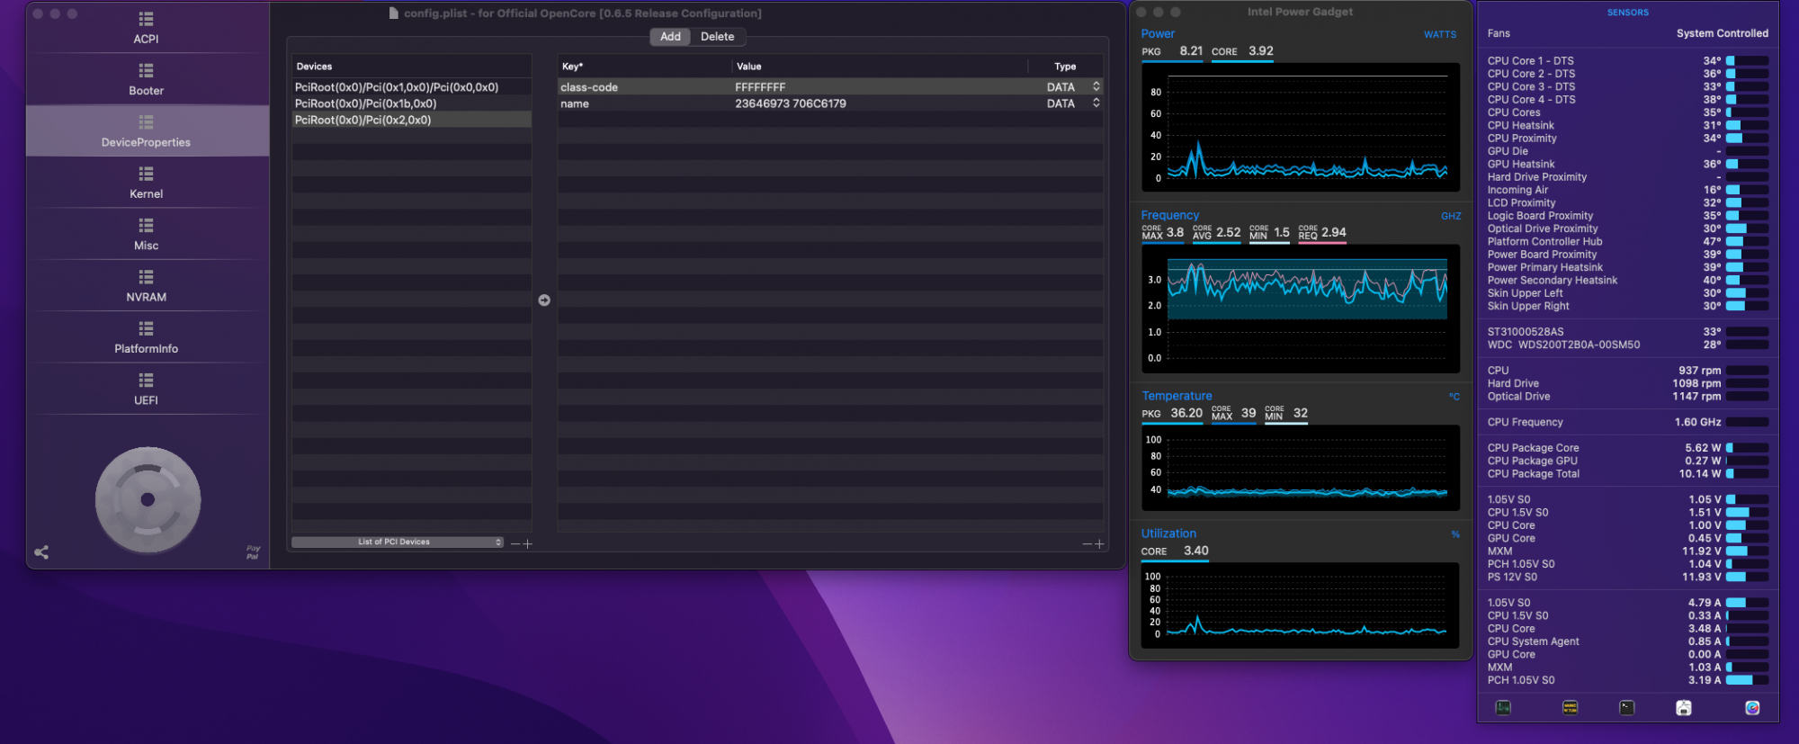Image resolution: width=1799 pixels, height=744 pixels.
Task: Click Frequency heading in Intel Power Gadget
Action: click(1169, 216)
